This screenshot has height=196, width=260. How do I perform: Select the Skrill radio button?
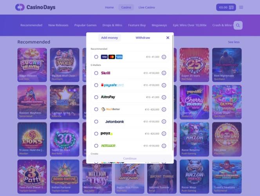pyautogui.click(x=96, y=73)
